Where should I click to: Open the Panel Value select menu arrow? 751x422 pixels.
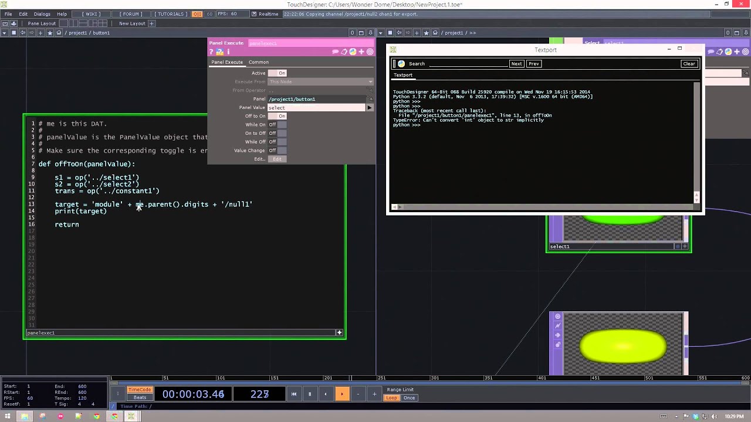pyautogui.click(x=370, y=108)
